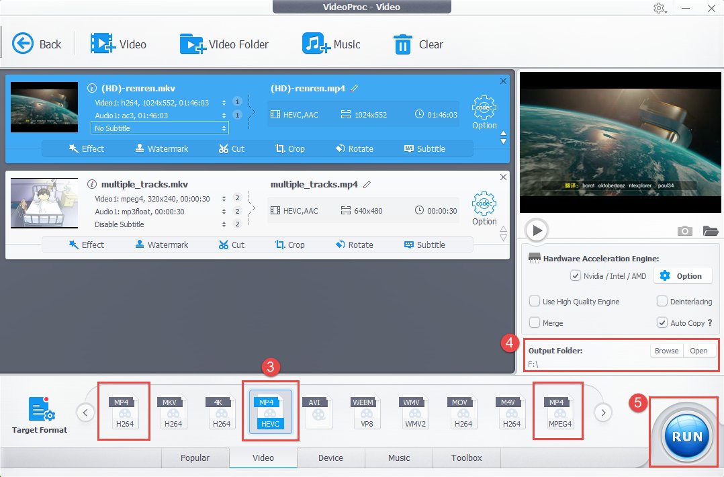Select the MP4 HEVC format
Image resolution: width=724 pixels, height=477 pixels.
271,412
